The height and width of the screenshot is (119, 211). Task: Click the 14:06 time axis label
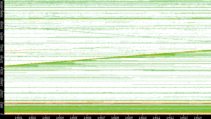(88, 118)
